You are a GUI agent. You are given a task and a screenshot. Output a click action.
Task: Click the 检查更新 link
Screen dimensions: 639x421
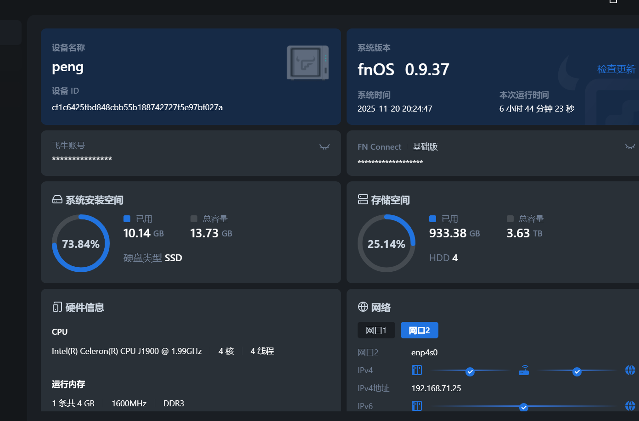point(616,69)
